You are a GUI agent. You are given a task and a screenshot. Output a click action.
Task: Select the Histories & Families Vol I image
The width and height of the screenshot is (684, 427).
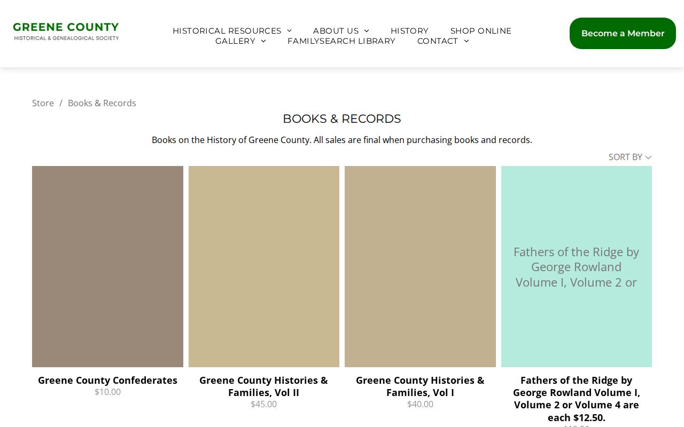coord(420,266)
